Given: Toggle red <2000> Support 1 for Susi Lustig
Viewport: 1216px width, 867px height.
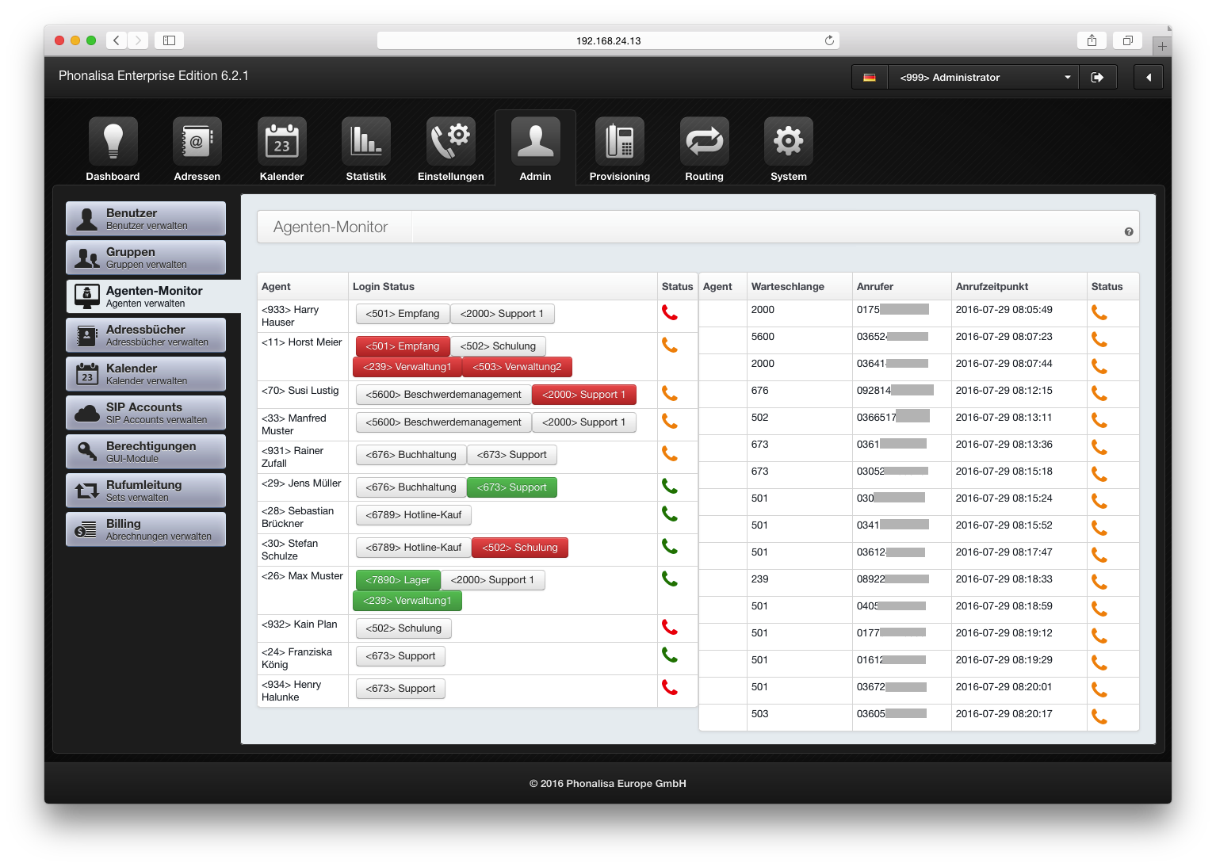Looking at the screenshot, I should pos(584,395).
